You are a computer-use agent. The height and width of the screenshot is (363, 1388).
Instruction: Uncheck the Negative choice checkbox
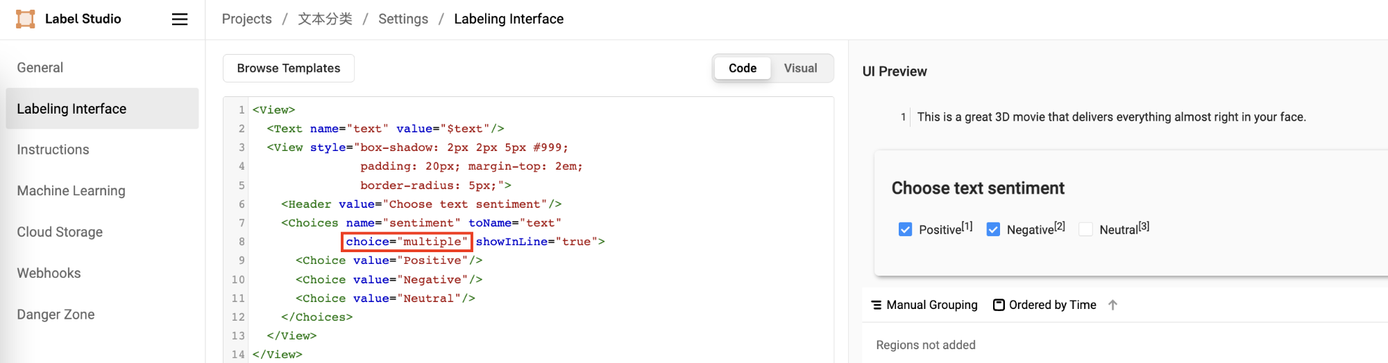[x=993, y=229]
